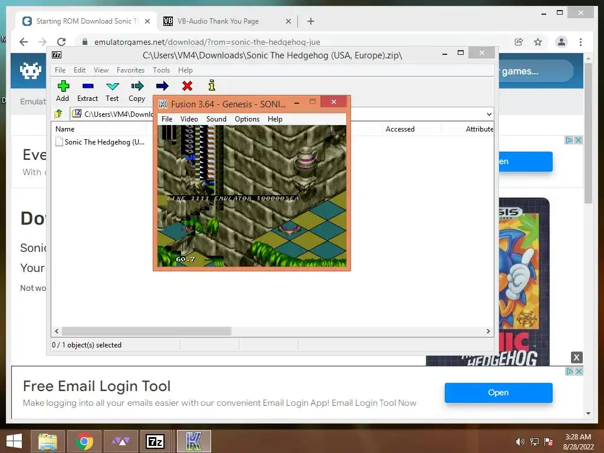The width and height of the screenshot is (604, 453).
Task: Click the Free Email Login Tool ad heading
Action: pyautogui.click(x=96, y=386)
